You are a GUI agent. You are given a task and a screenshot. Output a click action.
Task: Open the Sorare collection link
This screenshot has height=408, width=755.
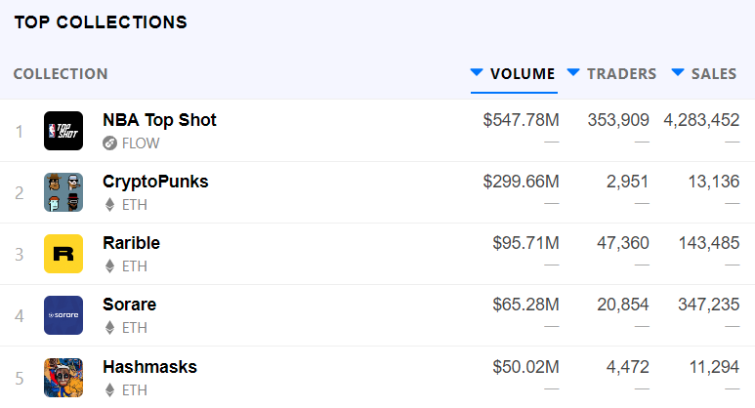pyautogui.click(x=129, y=305)
